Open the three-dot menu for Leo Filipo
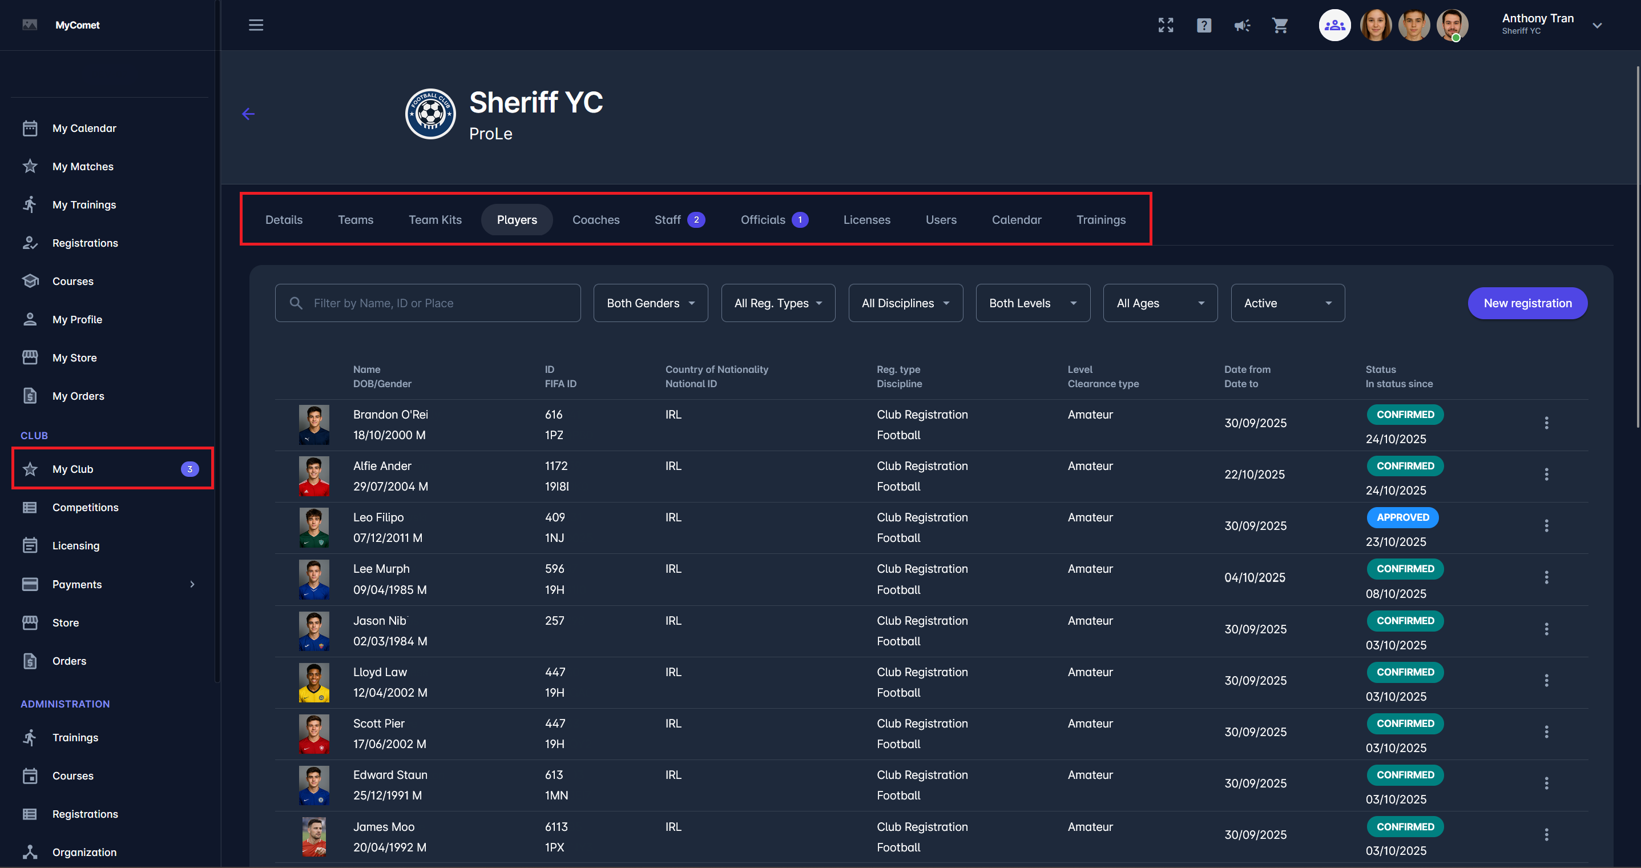 [x=1546, y=526]
